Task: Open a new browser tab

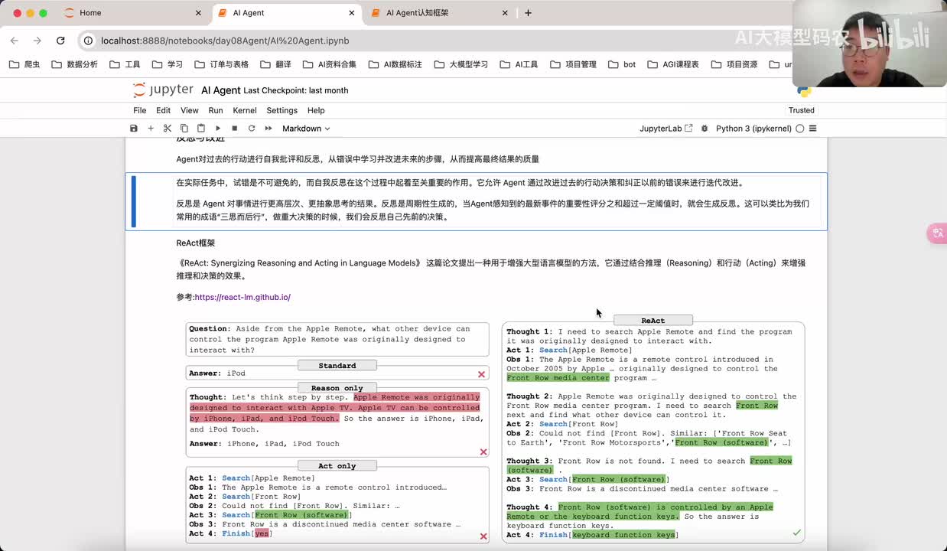Action: point(528,13)
